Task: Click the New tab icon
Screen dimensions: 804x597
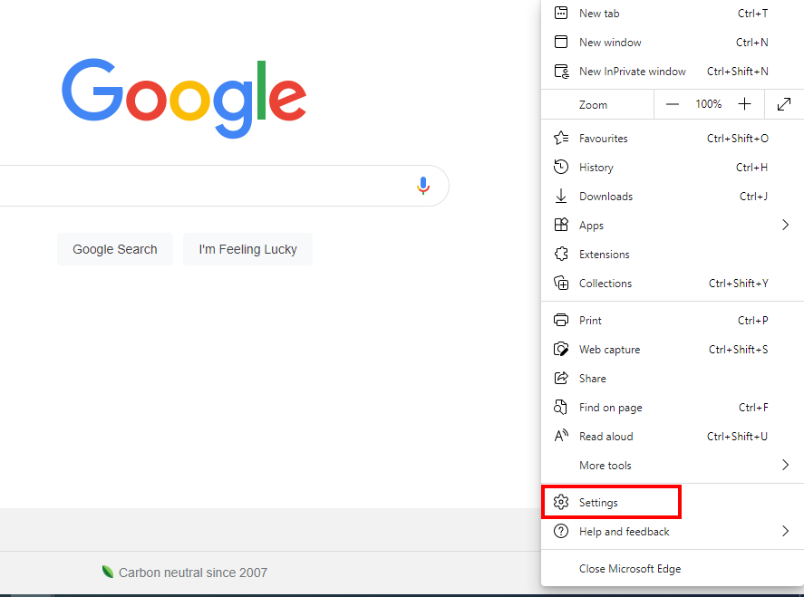Action: tap(561, 13)
